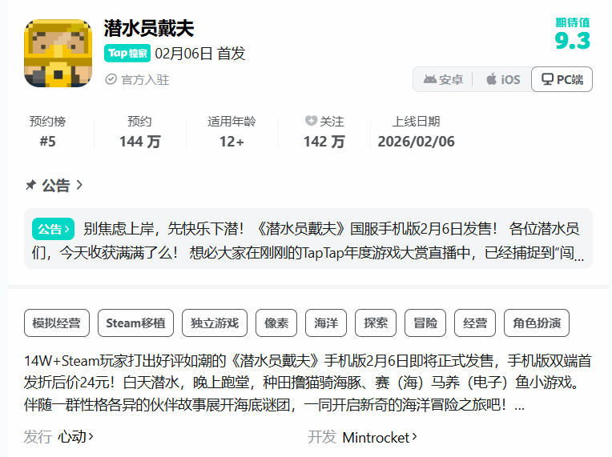Click the Tap独家 exclusive badge
This screenshot has width=612, height=457.
(127, 54)
